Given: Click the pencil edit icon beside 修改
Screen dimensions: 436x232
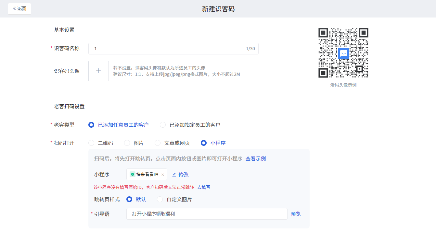Looking at the screenshot, I should (x=174, y=174).
